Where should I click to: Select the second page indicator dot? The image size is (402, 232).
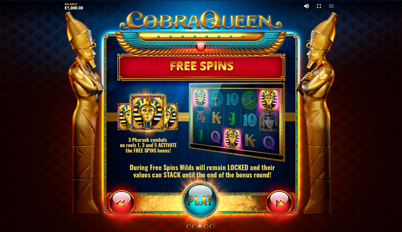195,226
